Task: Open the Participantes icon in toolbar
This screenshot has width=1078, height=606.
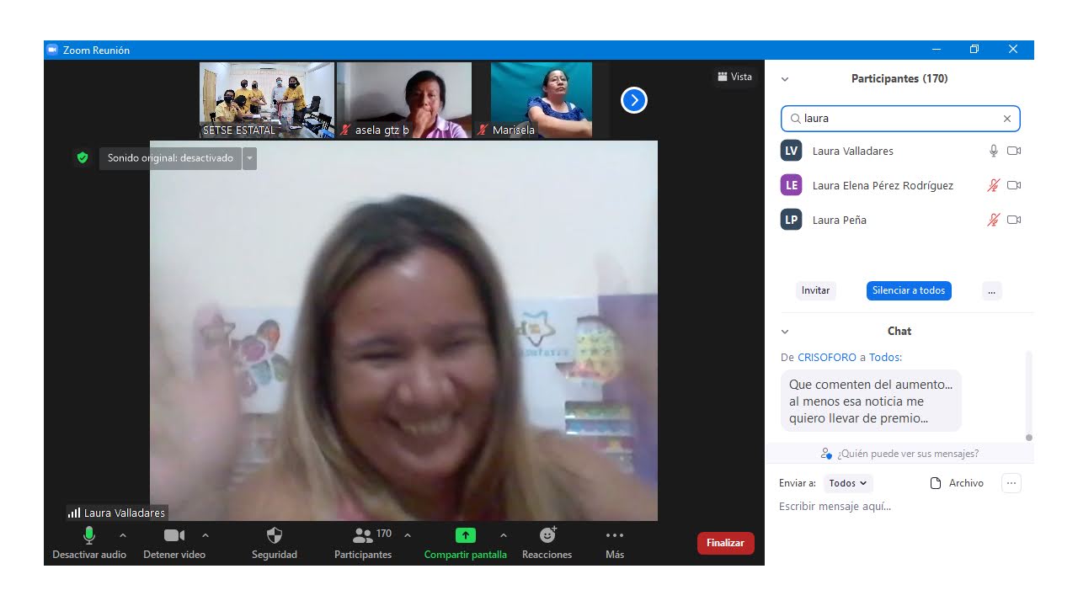Action: [363, 535]
